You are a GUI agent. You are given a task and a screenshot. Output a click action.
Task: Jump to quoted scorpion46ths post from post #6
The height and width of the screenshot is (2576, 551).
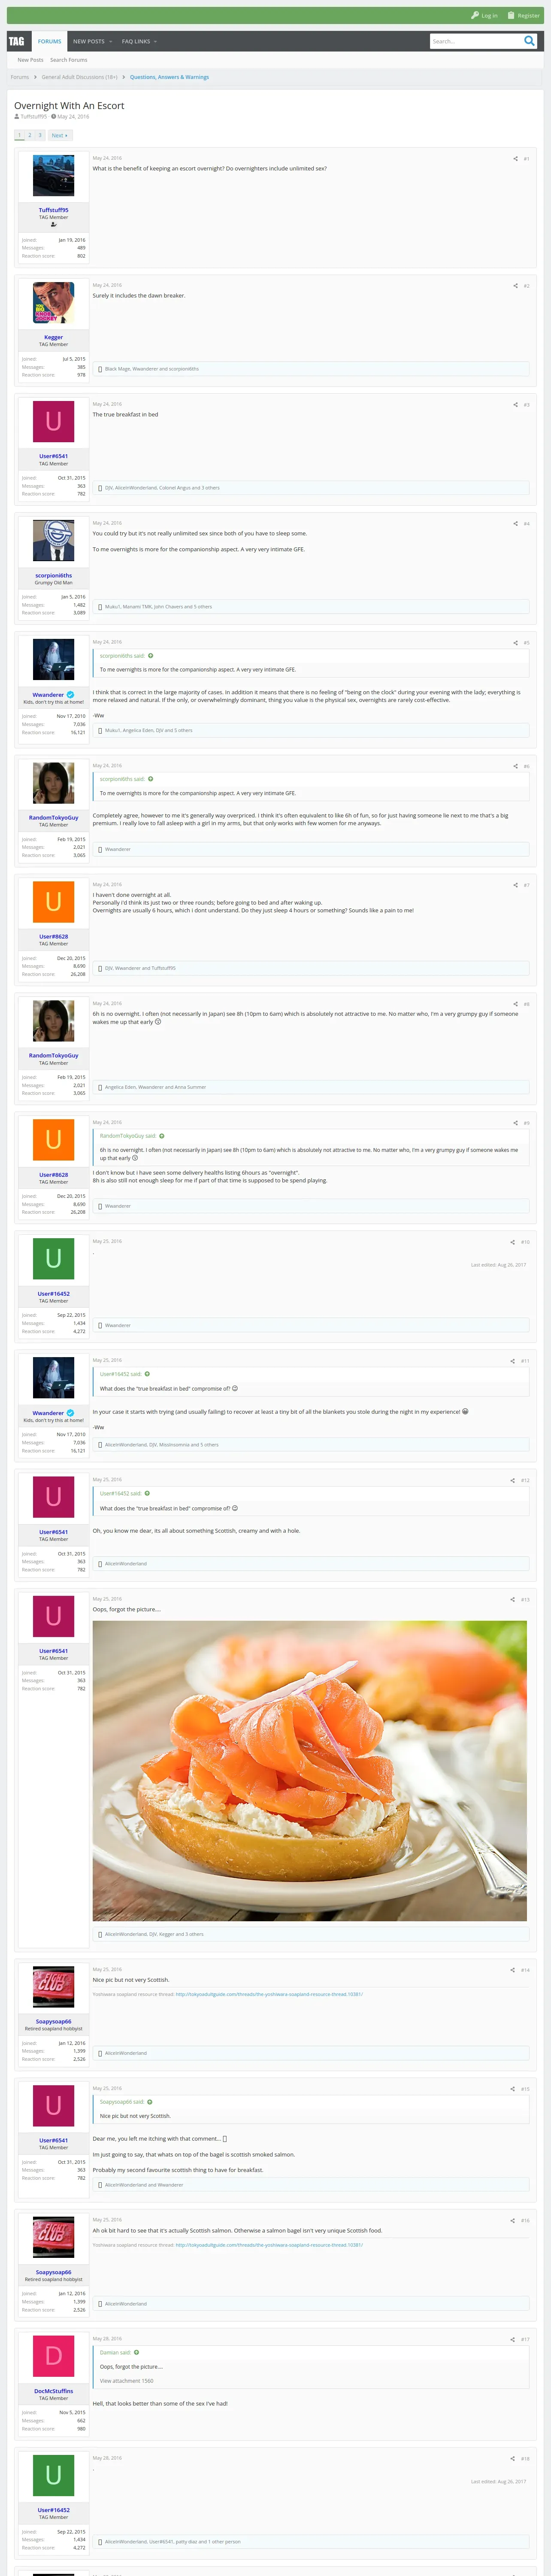[151, 779]
